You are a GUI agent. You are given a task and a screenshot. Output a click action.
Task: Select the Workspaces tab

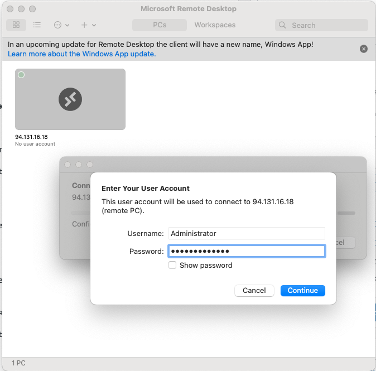(x=215, y=25)
